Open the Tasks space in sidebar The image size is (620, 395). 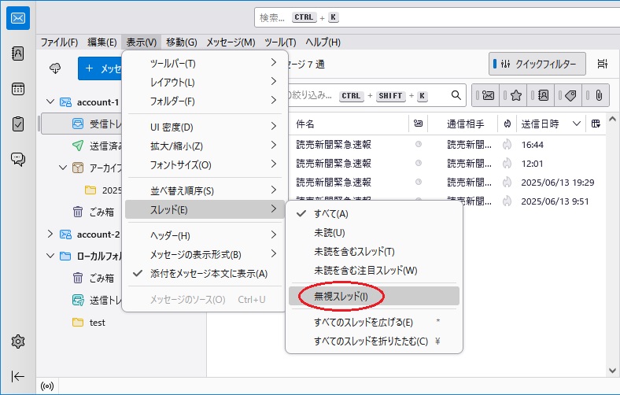[x=18, y=124]
